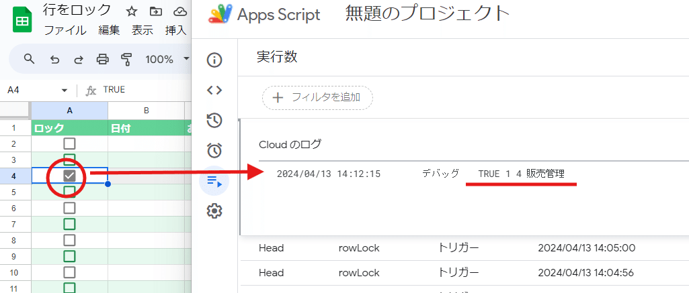Toggle the checkbox in row 6
The height and width of the screenshot is (293, 689).
69,208
